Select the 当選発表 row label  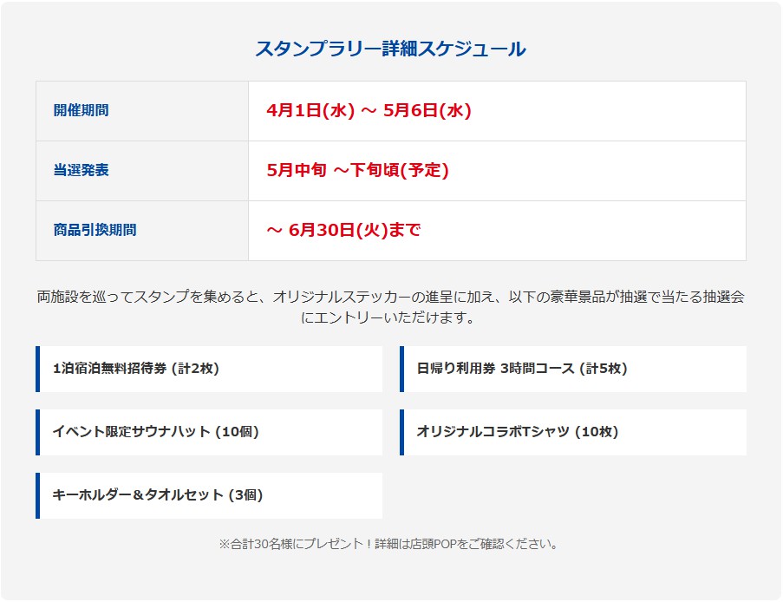point(82,171)
